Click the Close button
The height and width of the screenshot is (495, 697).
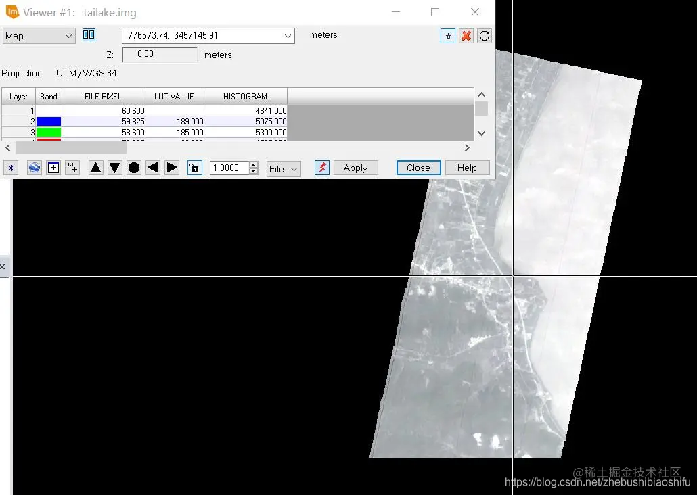point(418,168)
